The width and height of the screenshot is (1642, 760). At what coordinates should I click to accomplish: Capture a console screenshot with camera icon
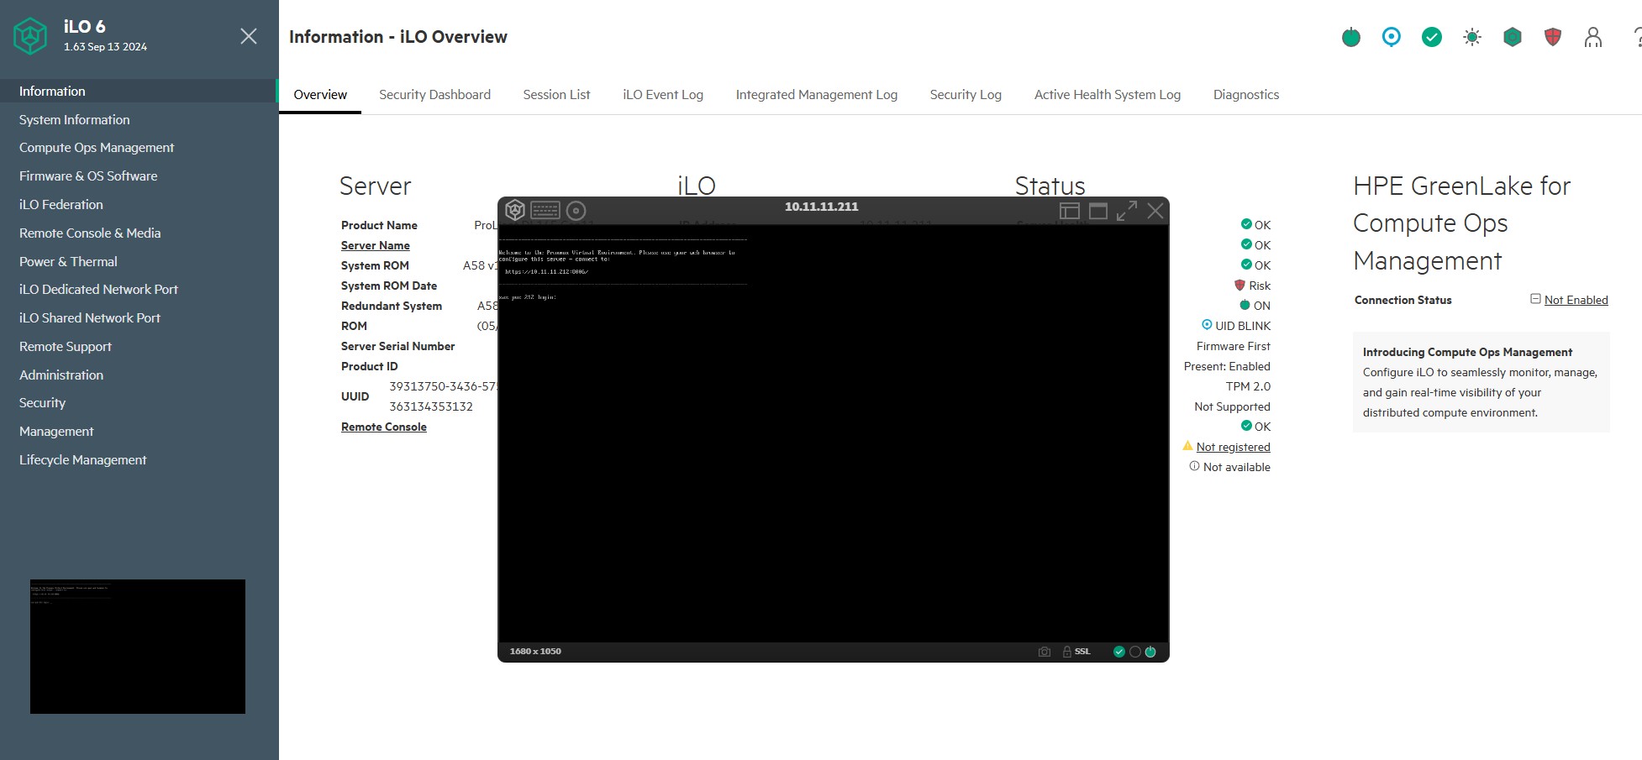click(1045, 652)
